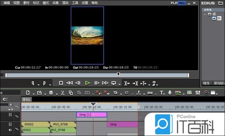The height and width of the screenshot is (136, 225).
Task: Click the preview scrub bar position handle
Action: pyautogui.click(x=118, y=74)
